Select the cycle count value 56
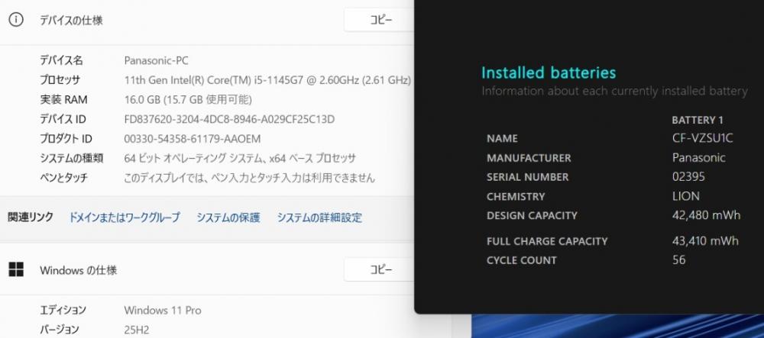The image size is (764, 338). [678, 259]
